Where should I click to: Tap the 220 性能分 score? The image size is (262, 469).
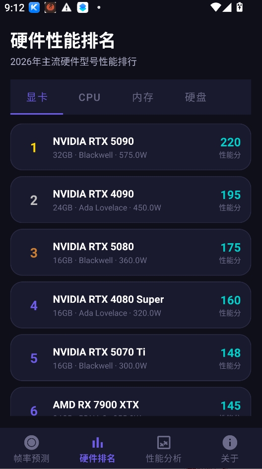pyautogui.click(x=230, y=147)
